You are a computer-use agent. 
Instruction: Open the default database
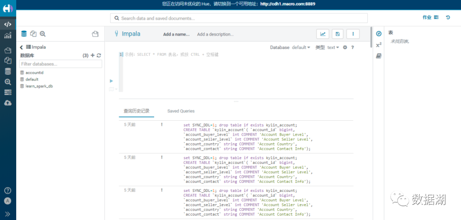coord(32,79)
